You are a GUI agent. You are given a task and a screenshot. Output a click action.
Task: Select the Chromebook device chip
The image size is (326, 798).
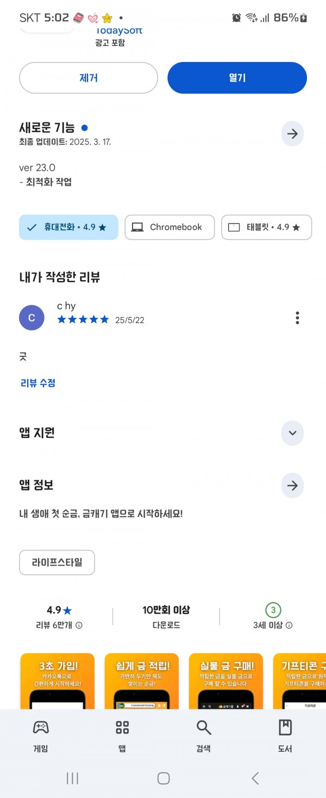pos(170,227)
